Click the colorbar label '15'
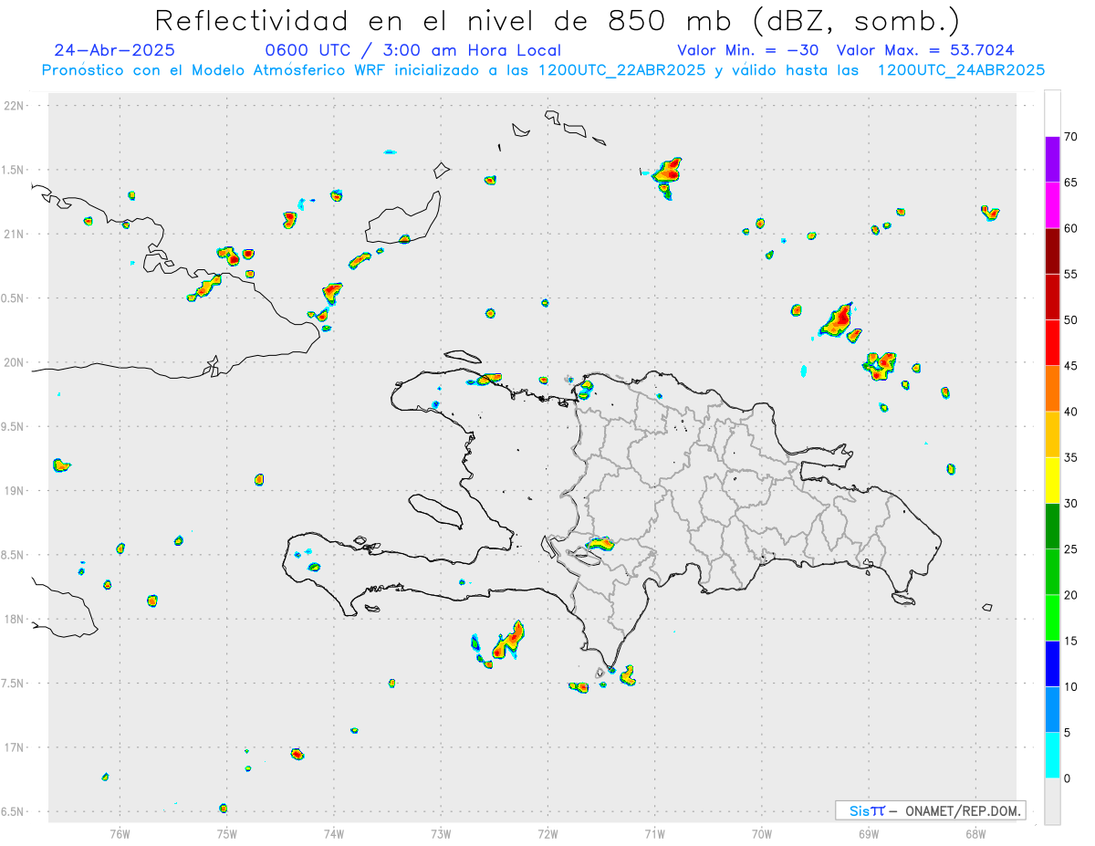Viewport: 1095px width, 846px height. tap(1070, 642)
